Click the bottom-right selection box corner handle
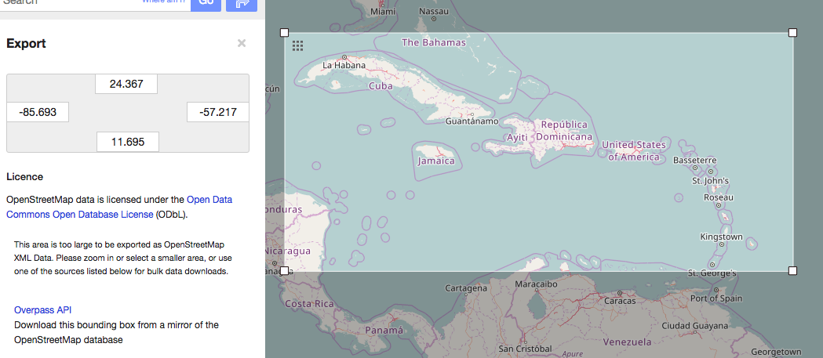This screenshot has width=823, height=358. (x=792, y=270)
